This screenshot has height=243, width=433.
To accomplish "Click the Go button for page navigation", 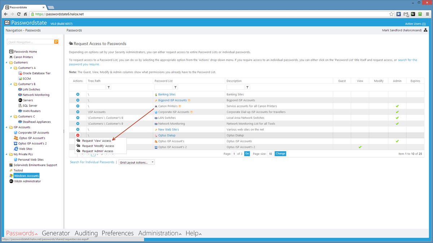I will [x=247, y=153].
